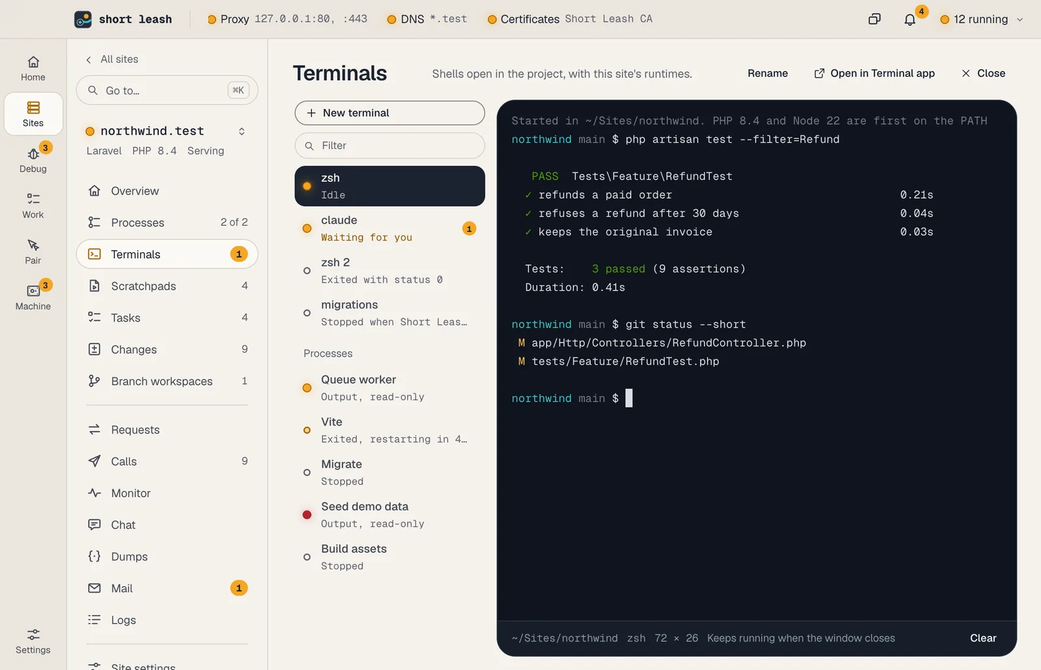The image size is (1041, 670).
Task: Open the Mail page
Action: [x=167, y=588]
